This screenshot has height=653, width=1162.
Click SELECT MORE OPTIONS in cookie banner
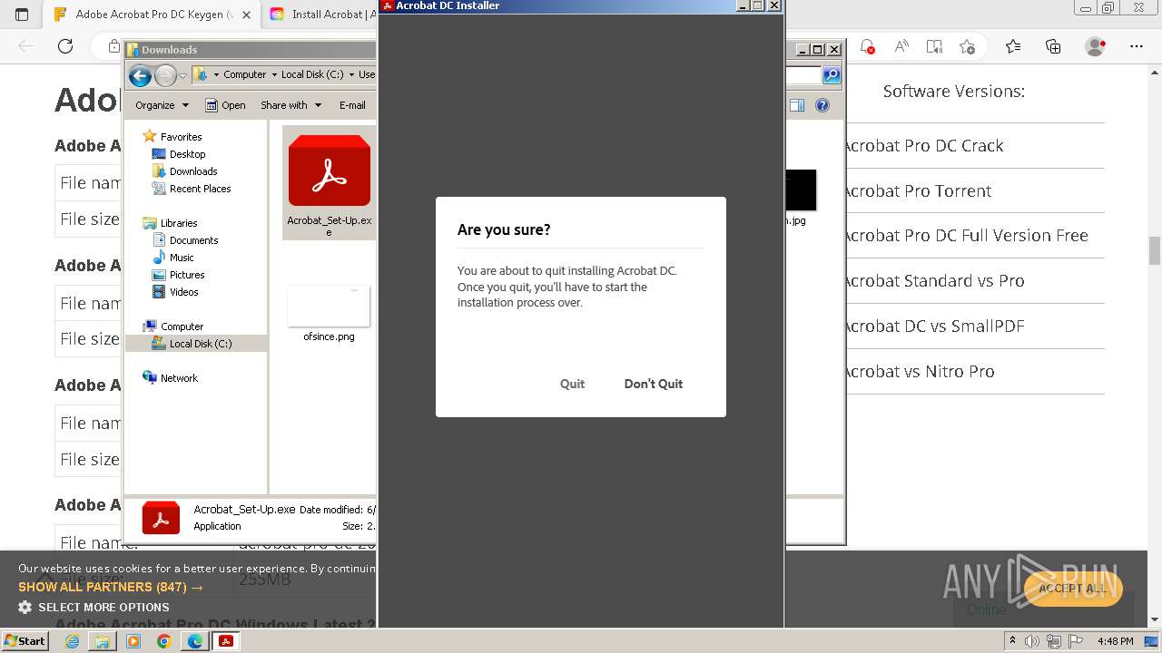94,608
